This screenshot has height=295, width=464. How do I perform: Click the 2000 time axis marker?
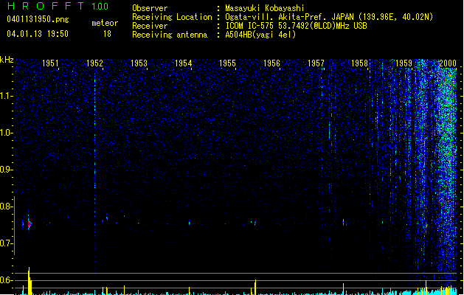pyautogui.click(x=448, y=63)
